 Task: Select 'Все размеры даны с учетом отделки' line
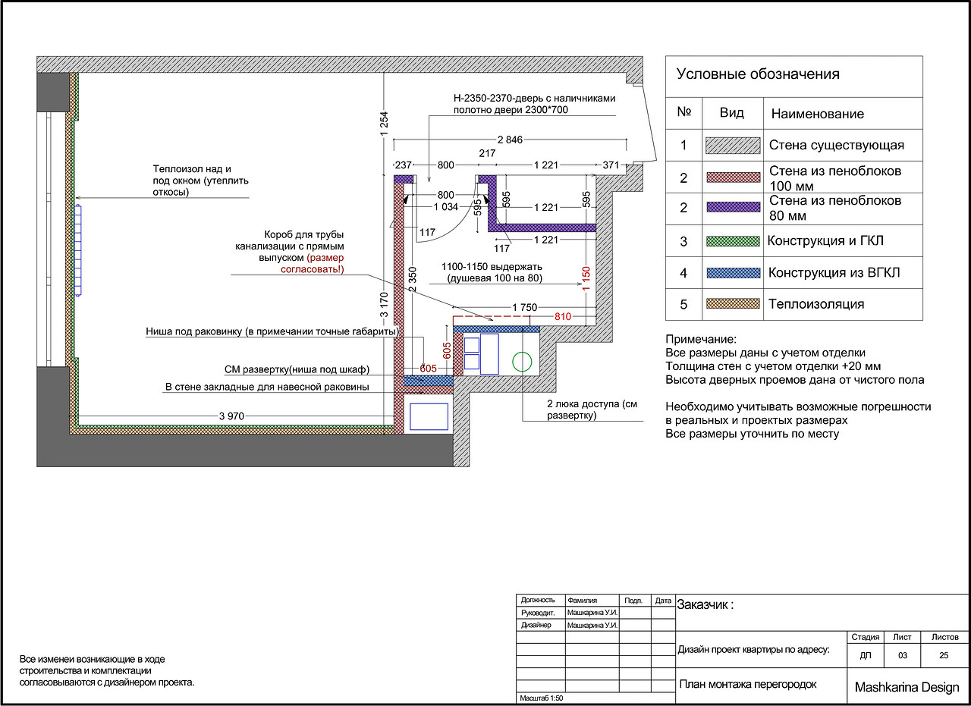pos(765,353)
